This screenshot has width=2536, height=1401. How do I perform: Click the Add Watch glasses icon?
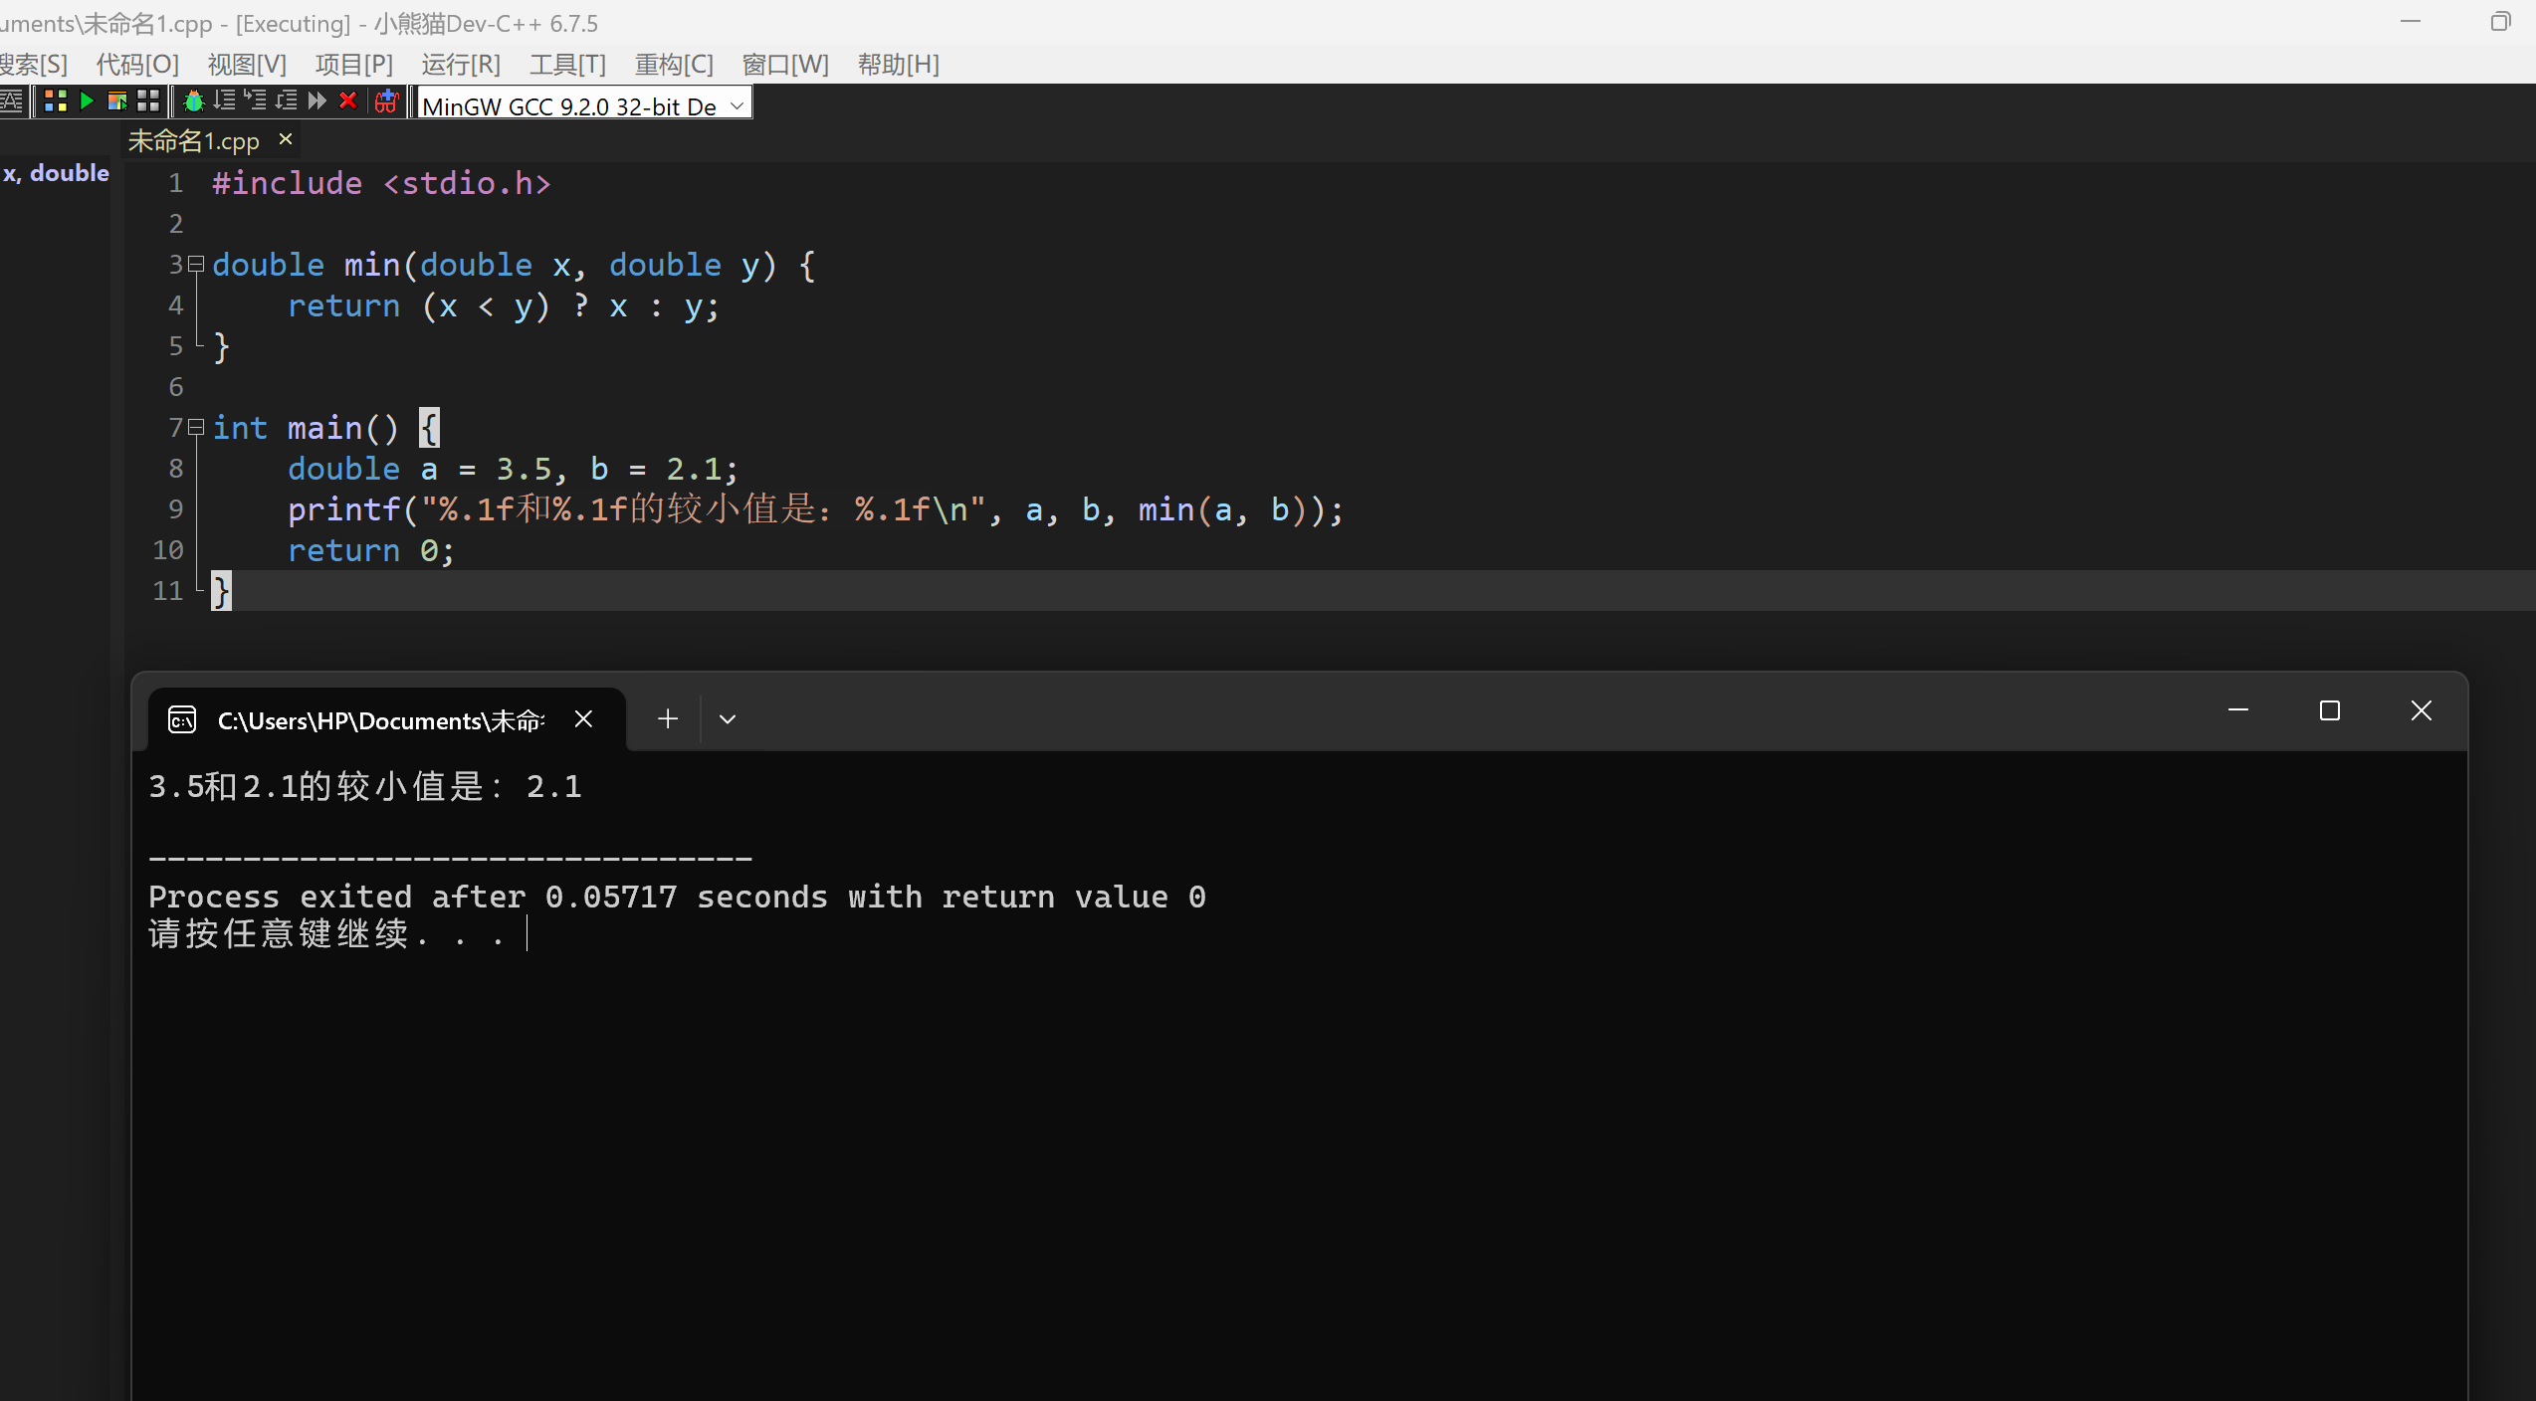point(386,101)
